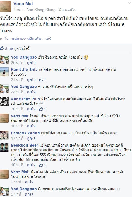
Task: Like Paradox Zenith's comment
Action: (31, 138)
